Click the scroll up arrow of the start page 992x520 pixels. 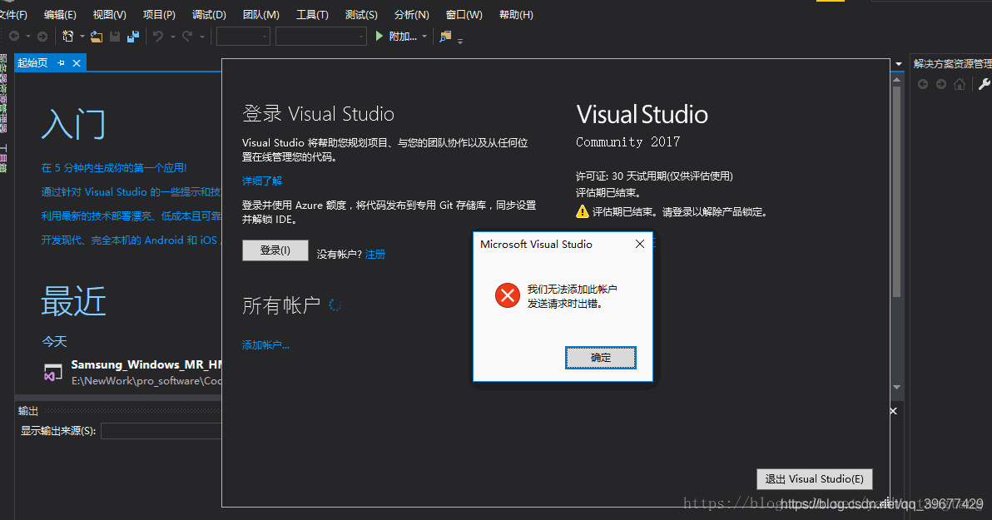click(896, 81)
